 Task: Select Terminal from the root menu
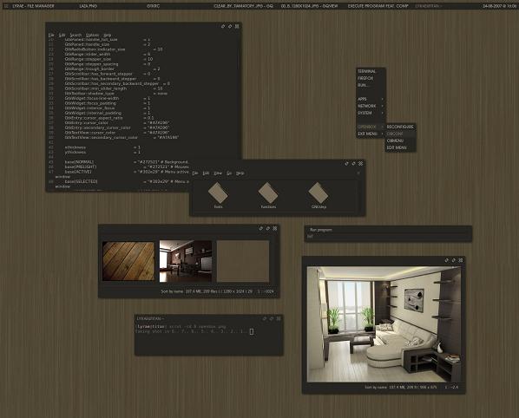click(x=367, y=71)
